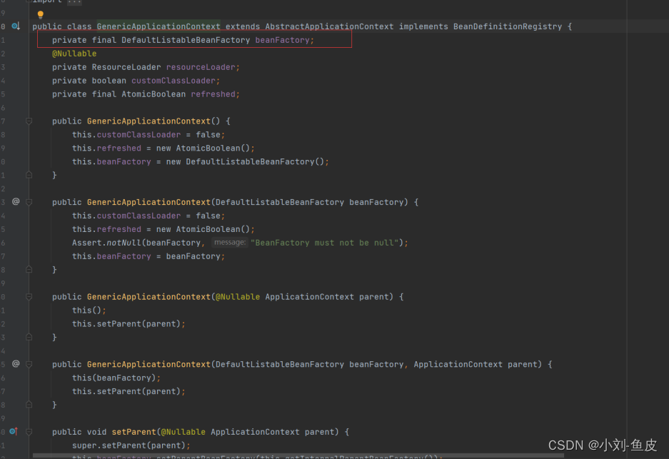Click the red-boxed beanFactory field declaration
Screen dimensions: 669x459
point(193,40)
